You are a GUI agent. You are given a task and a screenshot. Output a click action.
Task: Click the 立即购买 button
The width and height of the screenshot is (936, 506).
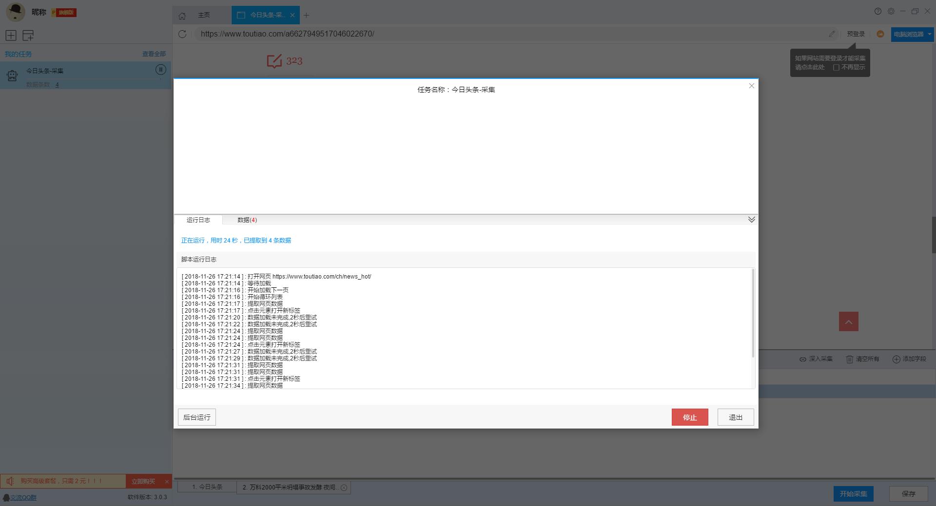143,481
